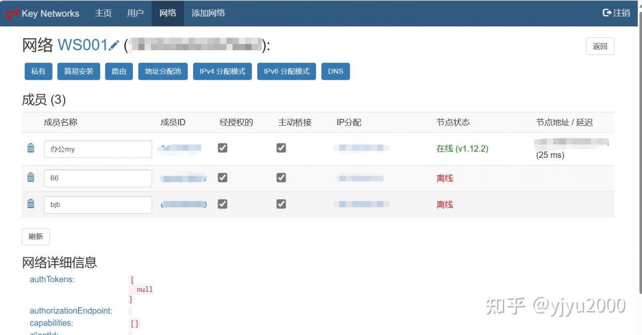Click trash icon for member 66
This screenshot has height=335, width=642.
[31, 177]
